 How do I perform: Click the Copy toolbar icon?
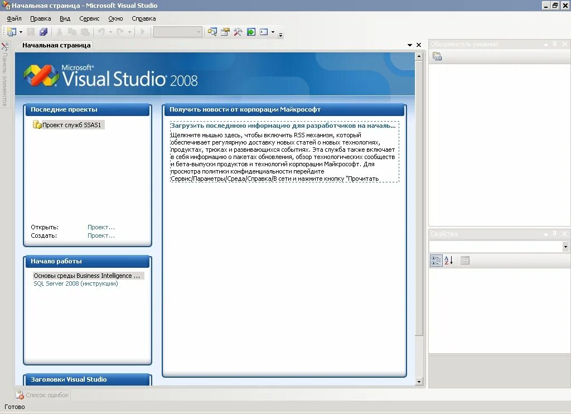pos(72,32)
